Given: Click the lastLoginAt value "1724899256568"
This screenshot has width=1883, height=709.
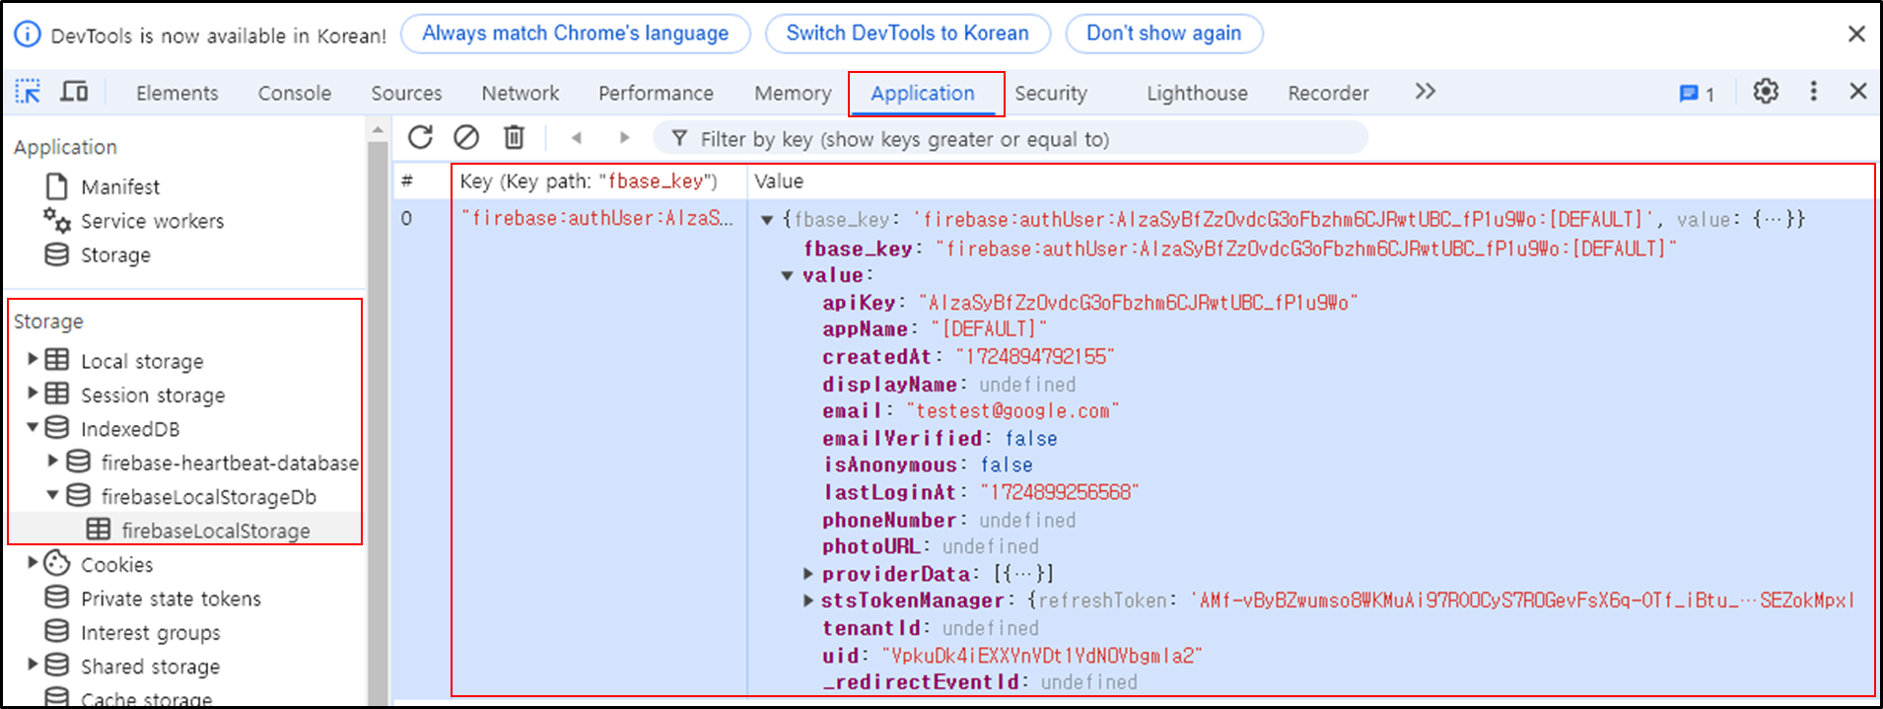Looking at the screenshot, I should 1059,491.
